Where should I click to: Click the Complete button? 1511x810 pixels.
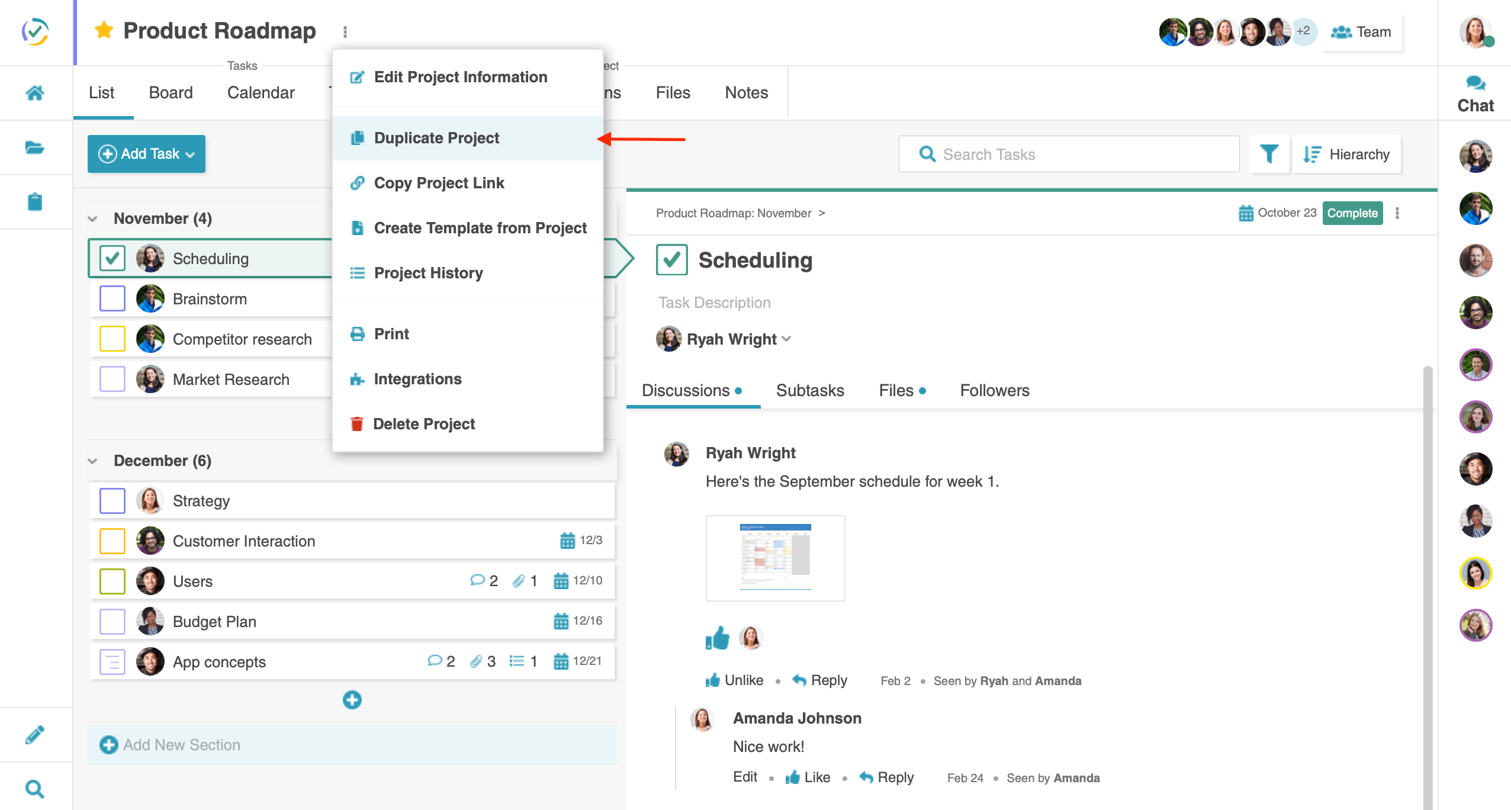tap(1352, 213)
